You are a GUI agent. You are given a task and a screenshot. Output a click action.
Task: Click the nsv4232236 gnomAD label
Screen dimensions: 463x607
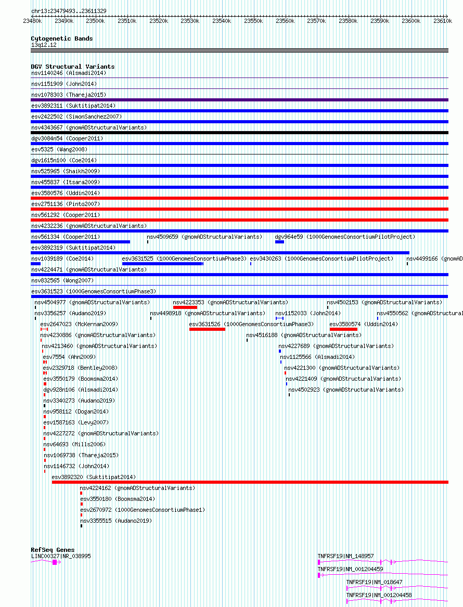coord(89,225)
